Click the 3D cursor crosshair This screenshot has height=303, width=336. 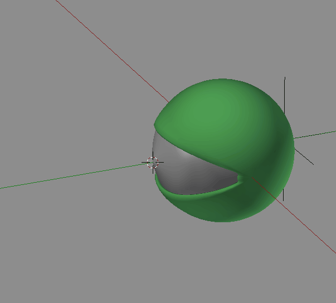click(x=153, y=163)
